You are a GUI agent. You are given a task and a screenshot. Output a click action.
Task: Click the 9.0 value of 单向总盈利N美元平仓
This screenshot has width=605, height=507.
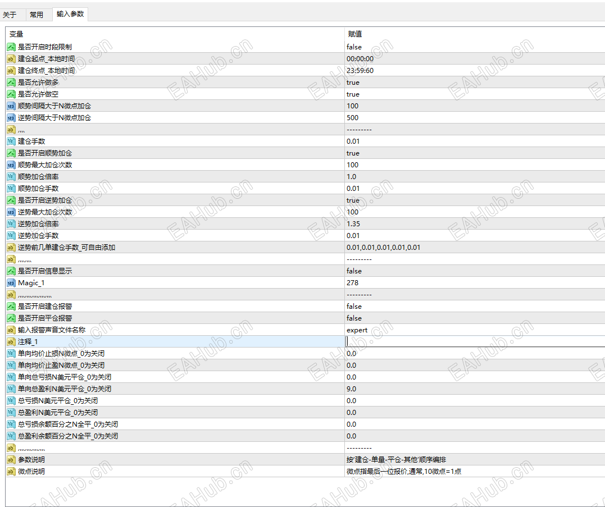pyautogui.click(x=351, y=389)
